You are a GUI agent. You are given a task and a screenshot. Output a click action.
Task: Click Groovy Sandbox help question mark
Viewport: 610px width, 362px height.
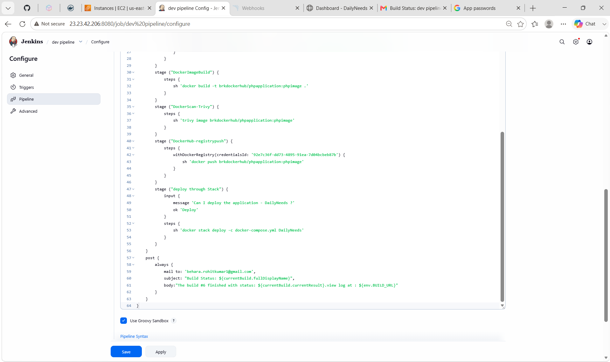coord(174,321)
